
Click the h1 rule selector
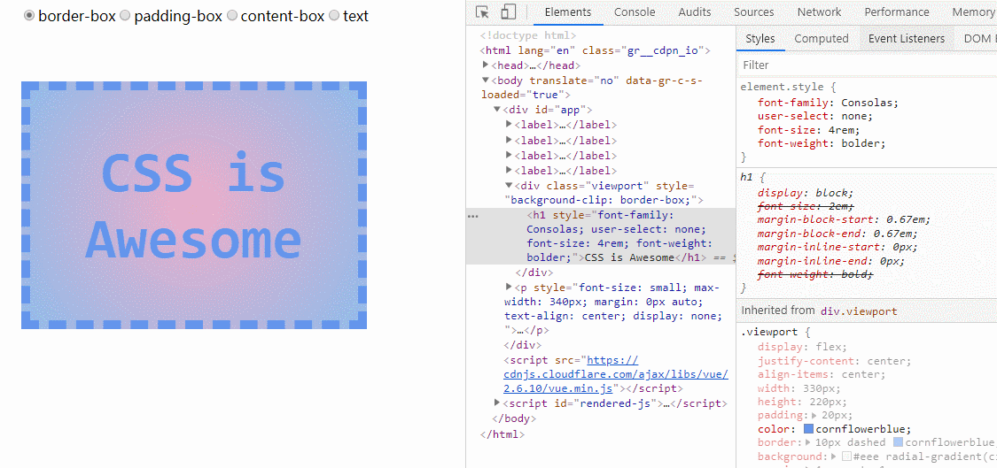coord(746,177)
